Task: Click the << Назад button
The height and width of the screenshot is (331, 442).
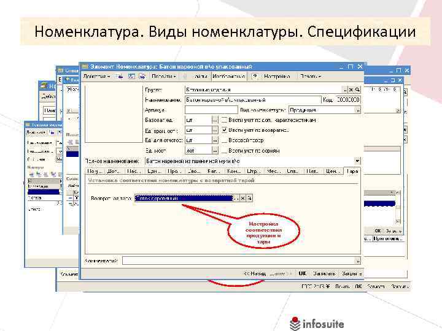Action: pyautogui.click(x=255, y=273)
